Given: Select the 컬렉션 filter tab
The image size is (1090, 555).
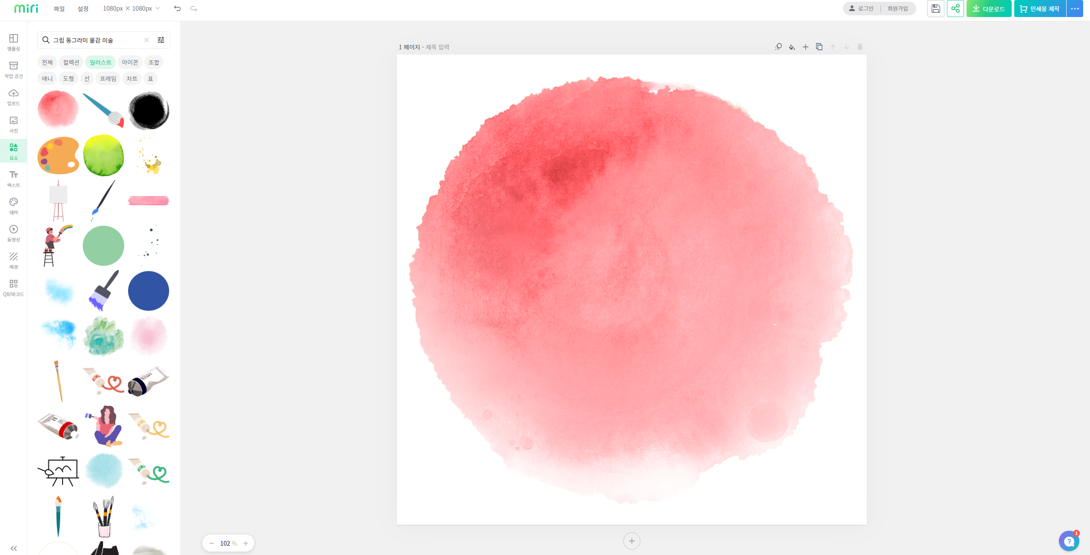Looking at the screenshot, I should point(71,62).
